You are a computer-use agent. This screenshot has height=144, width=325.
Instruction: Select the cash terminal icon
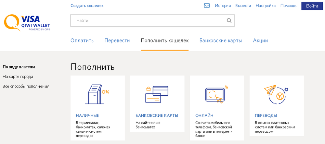click(97, 94)
